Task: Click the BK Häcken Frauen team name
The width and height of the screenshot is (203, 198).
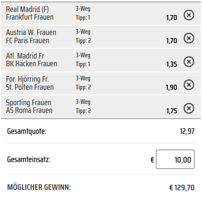Action: coord(32,64)
